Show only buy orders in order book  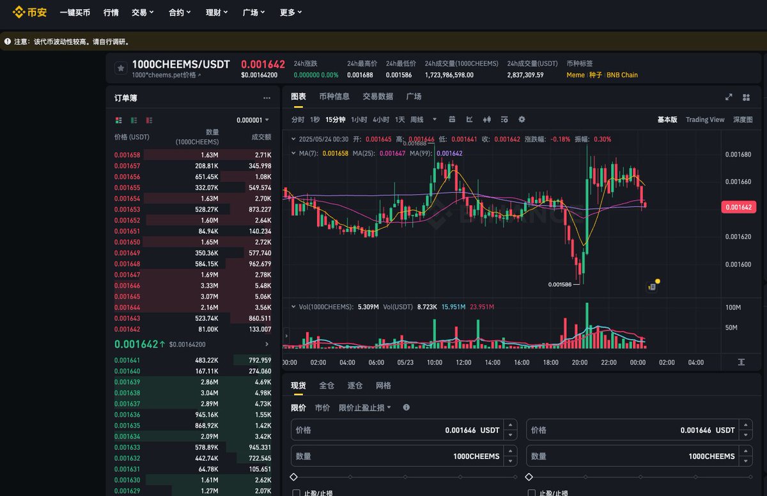pos(134,120)
